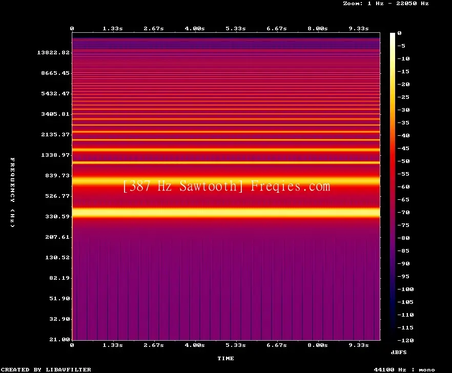
Task: Click the 6.67s label on the bottom time axis
Action: (276, 345)
